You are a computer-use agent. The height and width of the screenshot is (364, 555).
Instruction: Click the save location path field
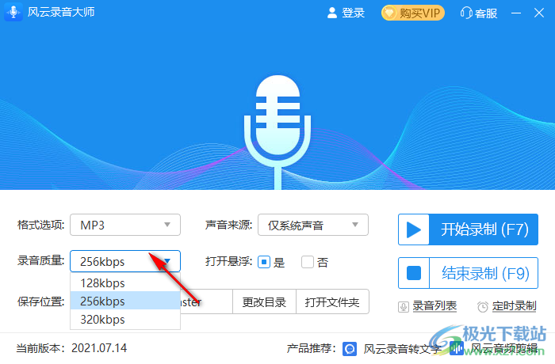206,301
